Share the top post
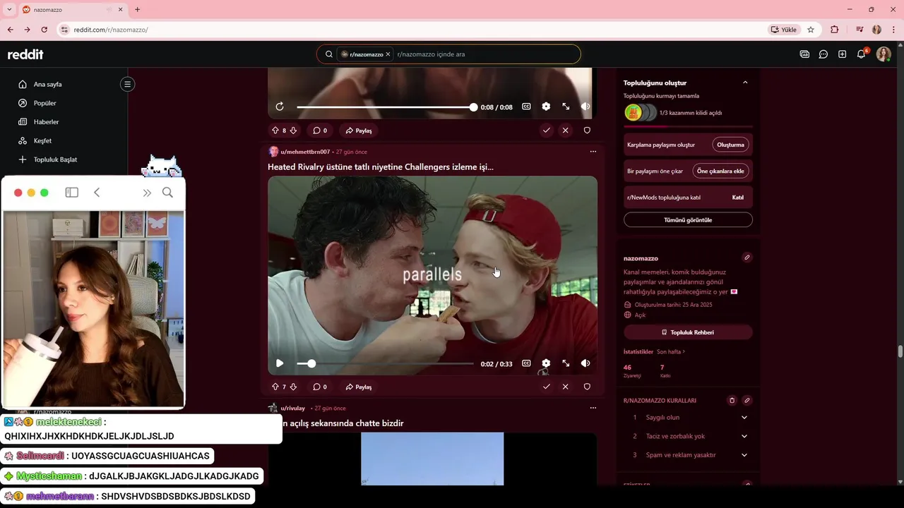The height and width of the screenshot is (508, 904). point(359,131)
